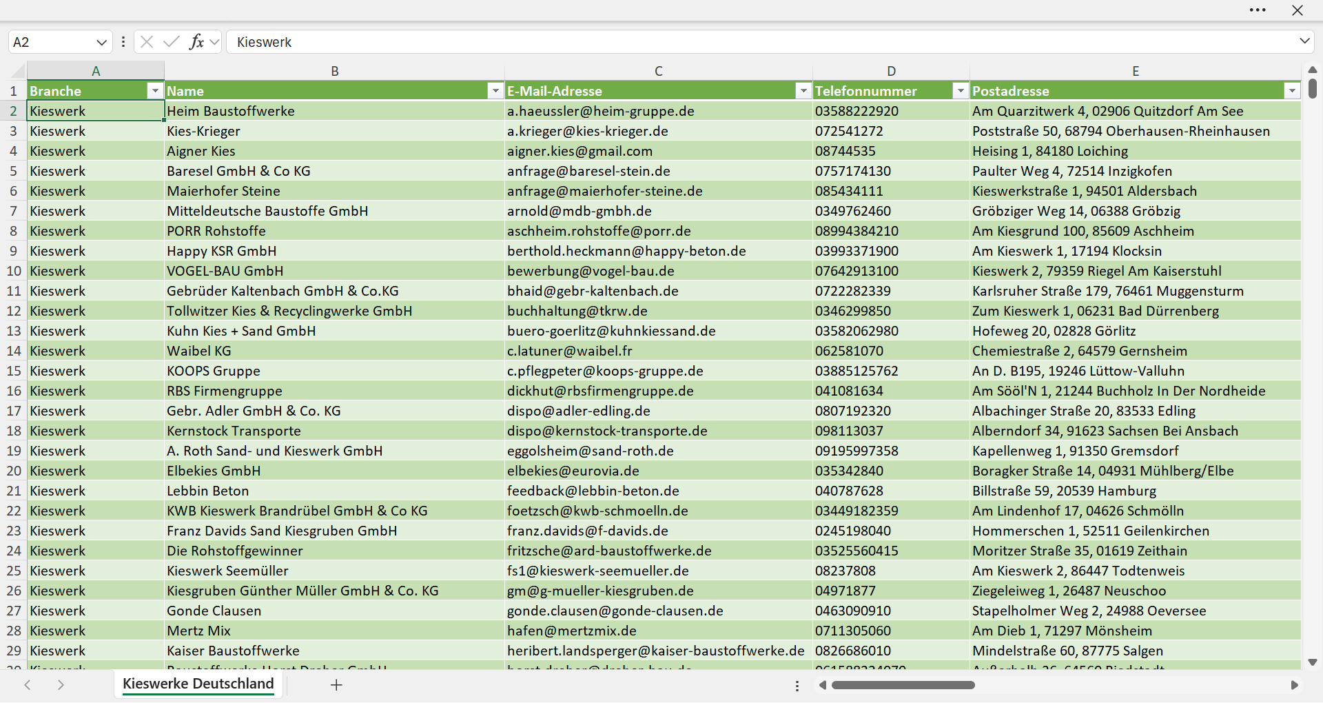Select cell KOOPS Gruppe
The width and height of the screenshot is (1323, 703).
coord(335,371)
